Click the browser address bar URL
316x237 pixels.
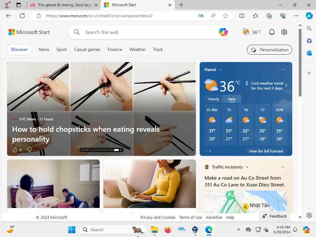(99, 16)
